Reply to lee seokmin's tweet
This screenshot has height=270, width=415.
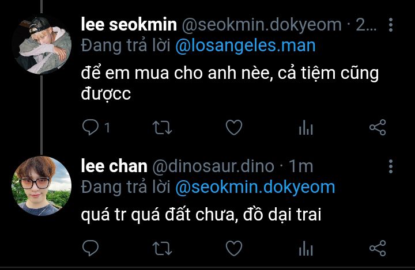pos(90,127)
